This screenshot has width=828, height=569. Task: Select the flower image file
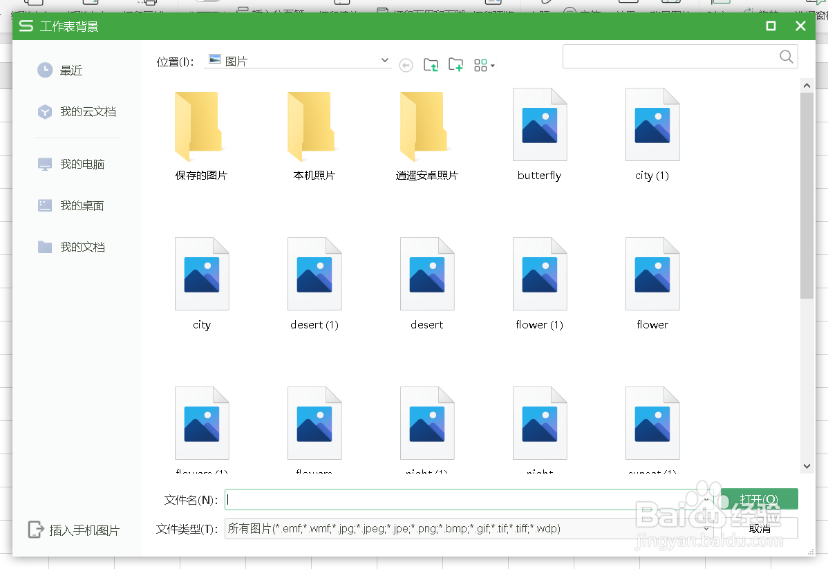[x=652, y=284]
